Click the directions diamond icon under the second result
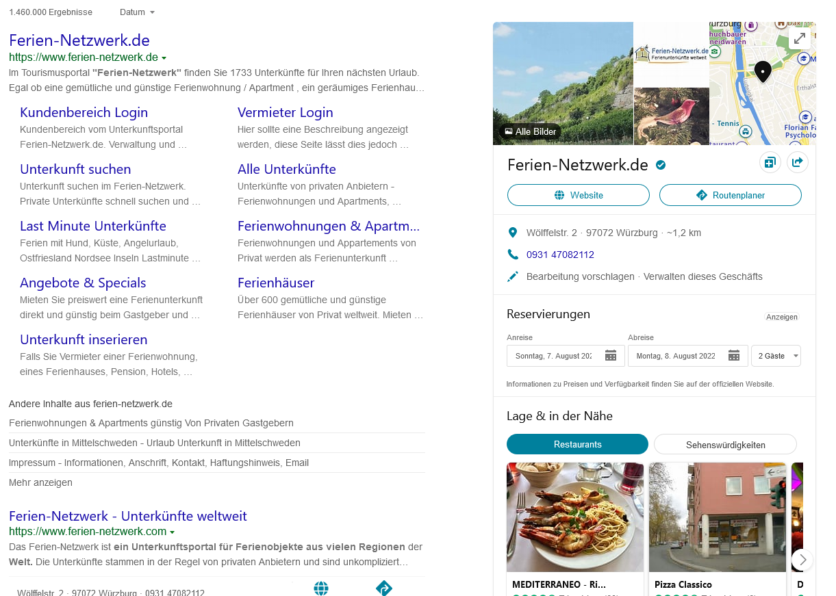The image size is (836, 596). pos(384,588)
